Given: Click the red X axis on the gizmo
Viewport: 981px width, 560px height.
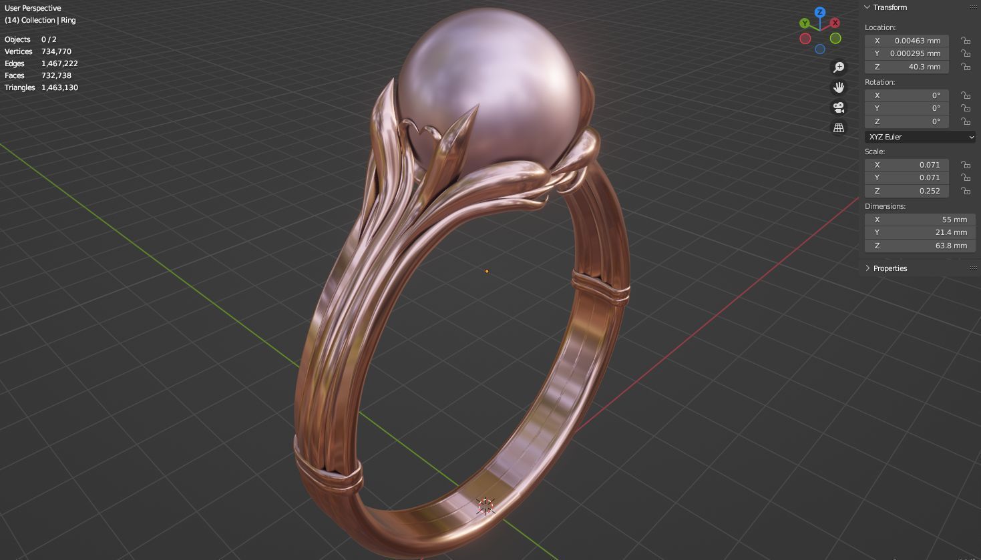Looking at the screenshot, I should point(835,23).
